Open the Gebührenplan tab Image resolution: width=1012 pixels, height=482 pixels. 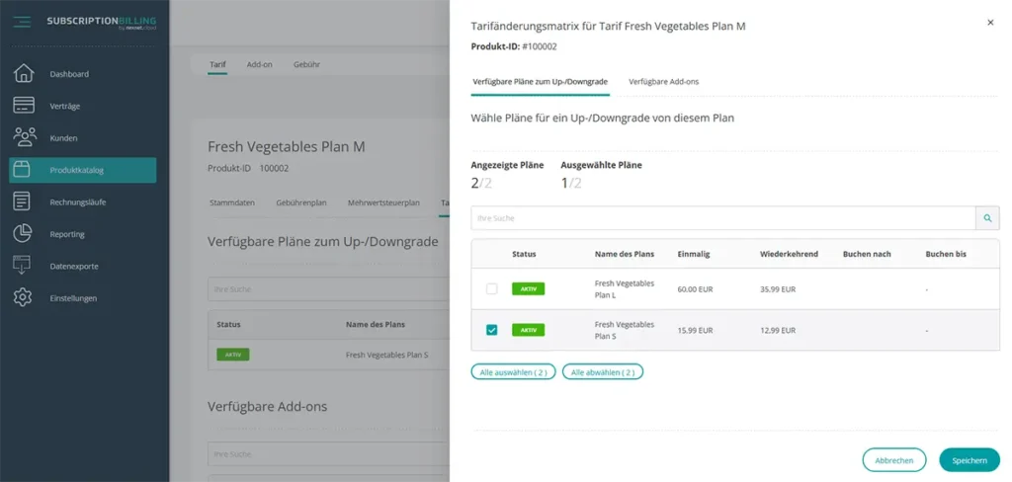301,202
